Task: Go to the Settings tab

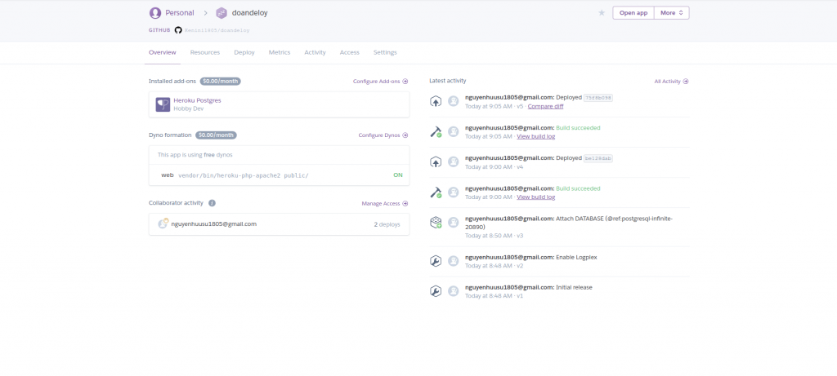Action: (385, 52)
